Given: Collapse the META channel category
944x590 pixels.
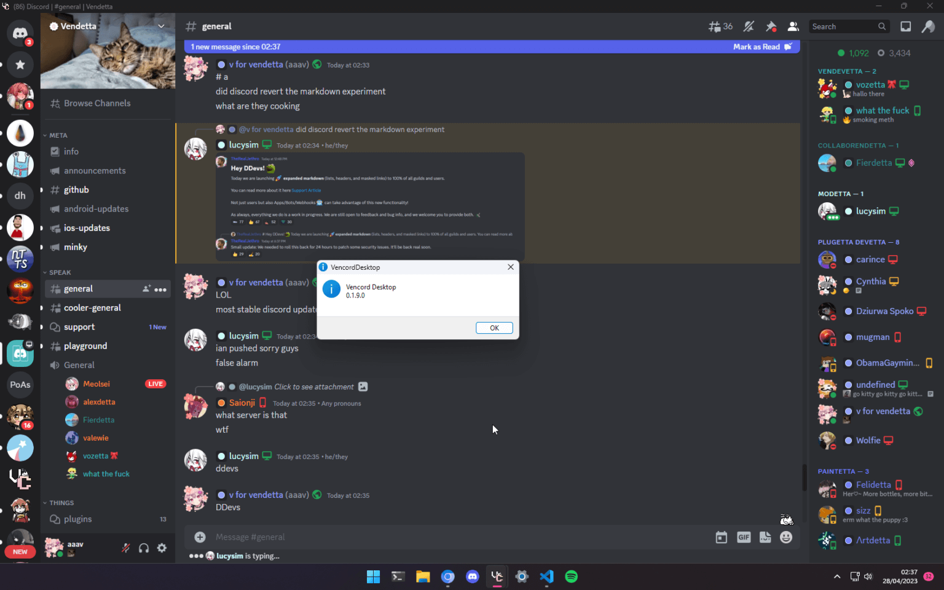Looking at the screenshot, I should [58, 135].
